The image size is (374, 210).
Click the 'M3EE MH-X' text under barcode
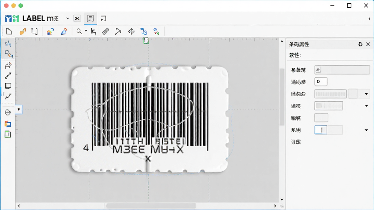[x=148, y=150]
